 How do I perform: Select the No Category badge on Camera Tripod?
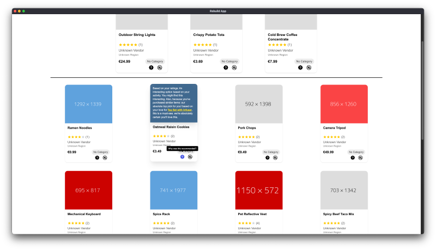(356, 152)
